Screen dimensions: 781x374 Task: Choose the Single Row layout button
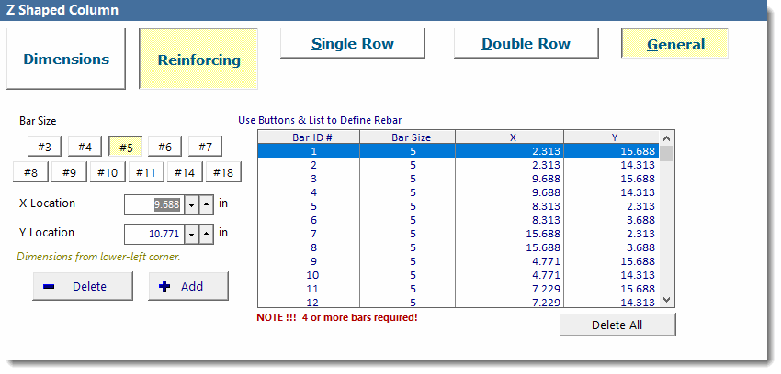tap(352, 44)
